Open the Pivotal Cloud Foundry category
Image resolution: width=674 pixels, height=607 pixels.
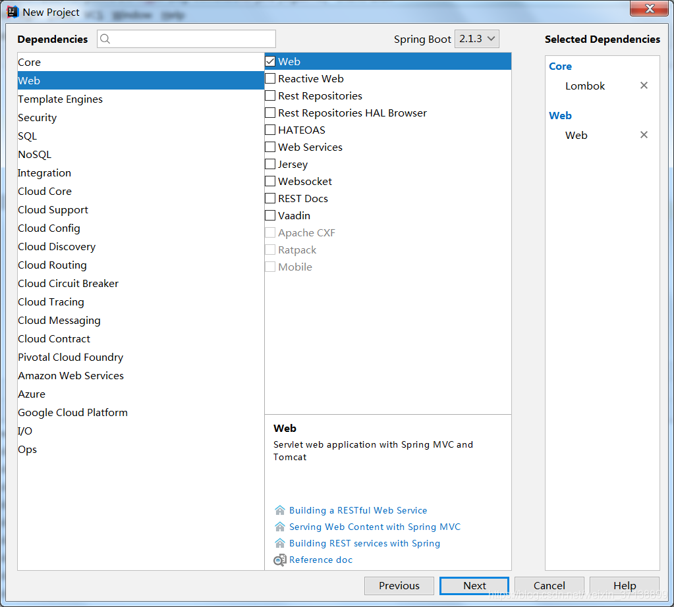pos(140,357)
